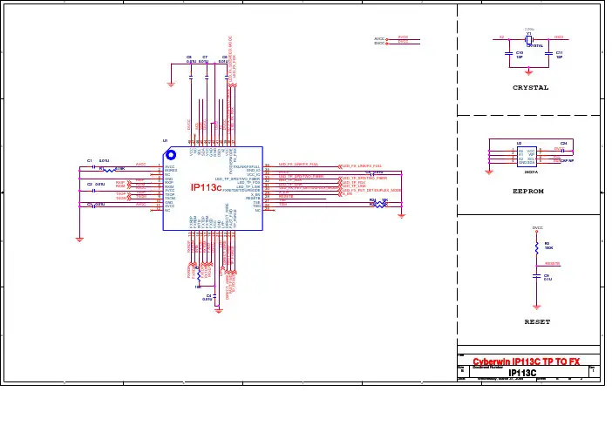Click the U1 reference designator above chip
The image size is (612, 432).
[x=165, y=141]
